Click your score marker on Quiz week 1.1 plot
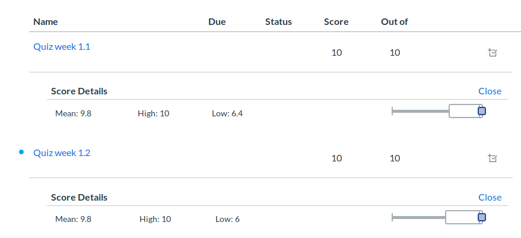This screenshot has width=521, height=238. [x=482, y=111]
